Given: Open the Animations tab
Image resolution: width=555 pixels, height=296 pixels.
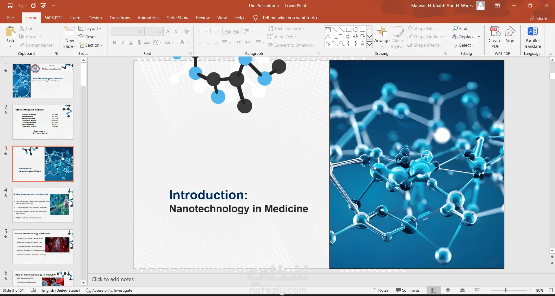Looking at the screenshot, I should click(148, 18).
